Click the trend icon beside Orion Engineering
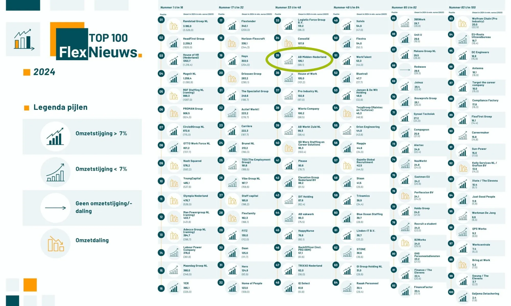The image size is (511, 306). (x=347, y=131)
